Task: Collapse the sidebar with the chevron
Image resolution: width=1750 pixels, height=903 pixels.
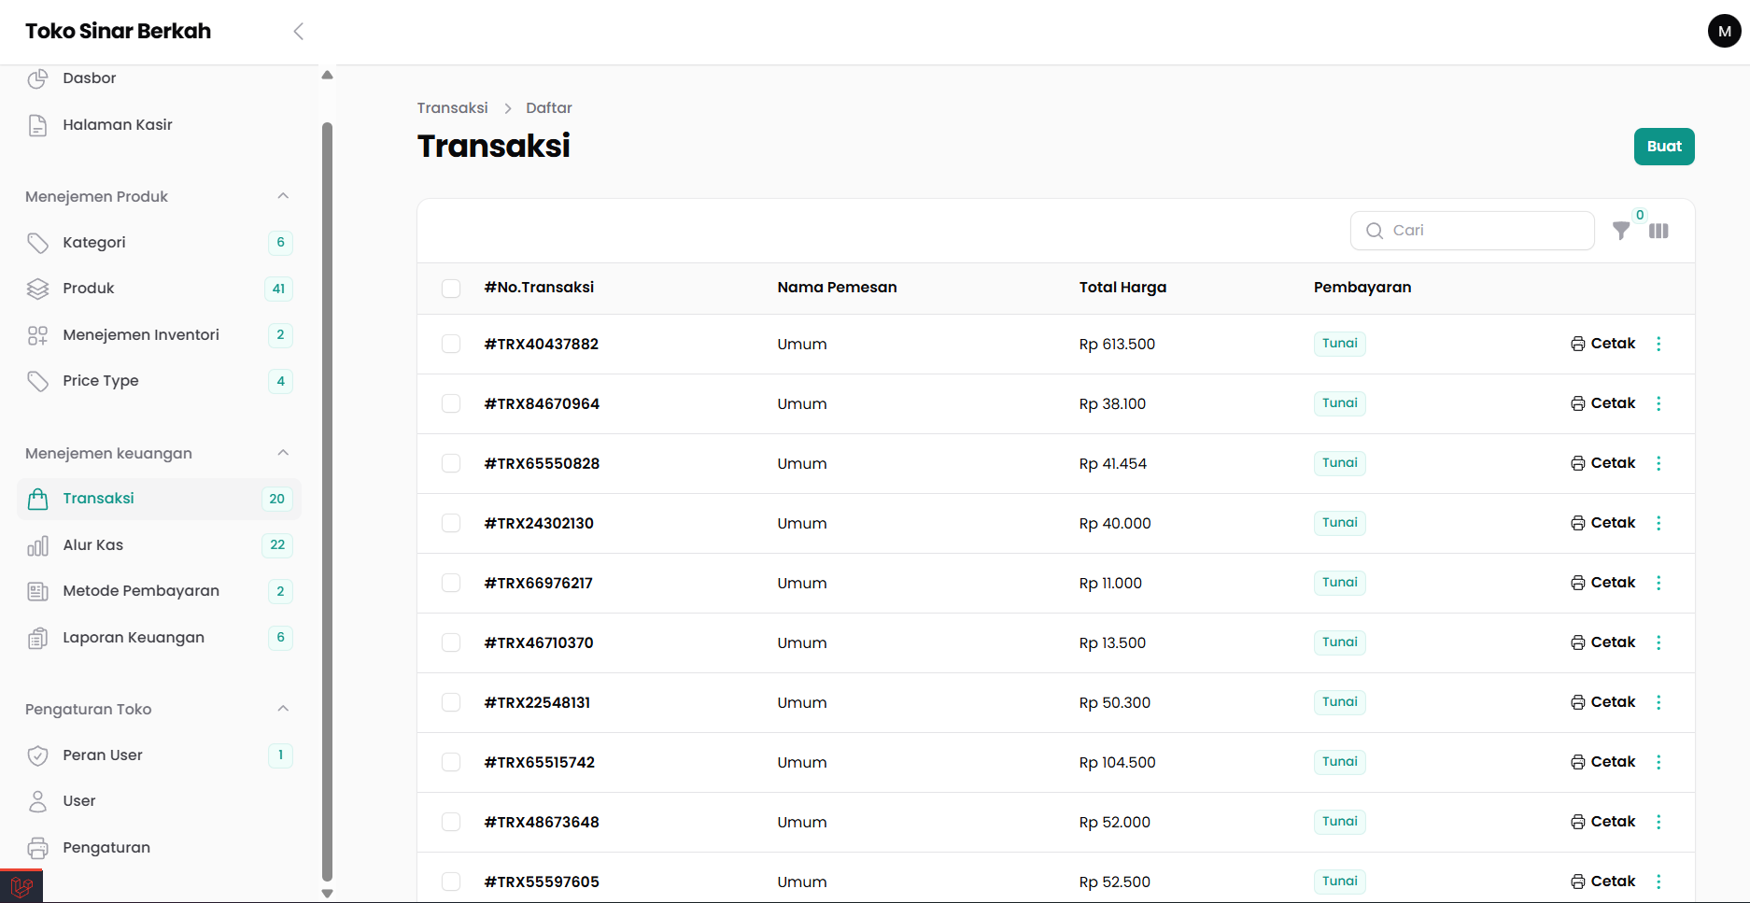Action: (x=299, y=32)
